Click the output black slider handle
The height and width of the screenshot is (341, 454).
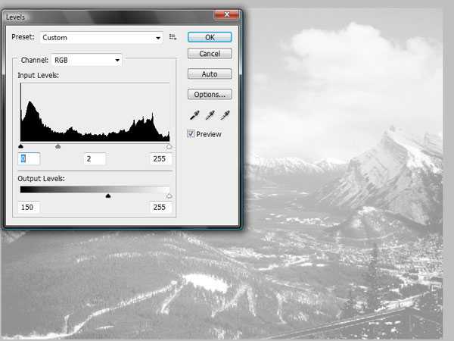pos(108,196)
